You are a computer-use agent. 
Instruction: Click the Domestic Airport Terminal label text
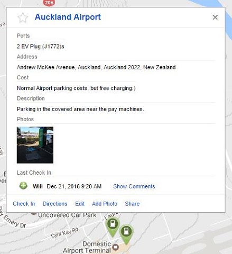[x=87, y=247]
